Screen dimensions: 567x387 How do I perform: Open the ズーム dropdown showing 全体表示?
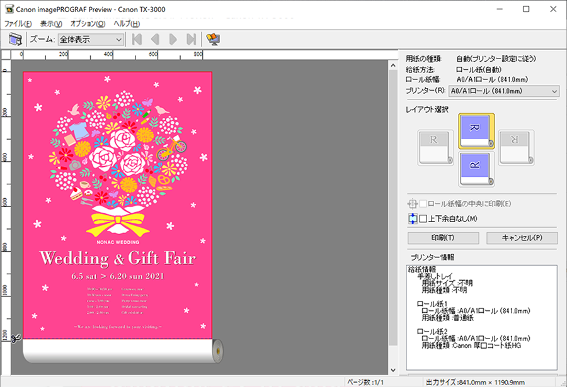click(x=91, y=40)
